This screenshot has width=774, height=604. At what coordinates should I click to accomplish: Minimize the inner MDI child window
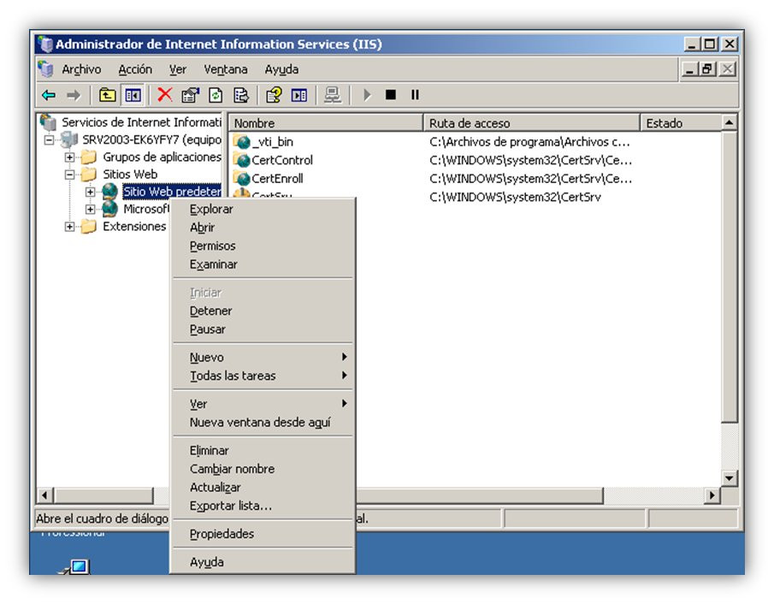click(689, 69)
